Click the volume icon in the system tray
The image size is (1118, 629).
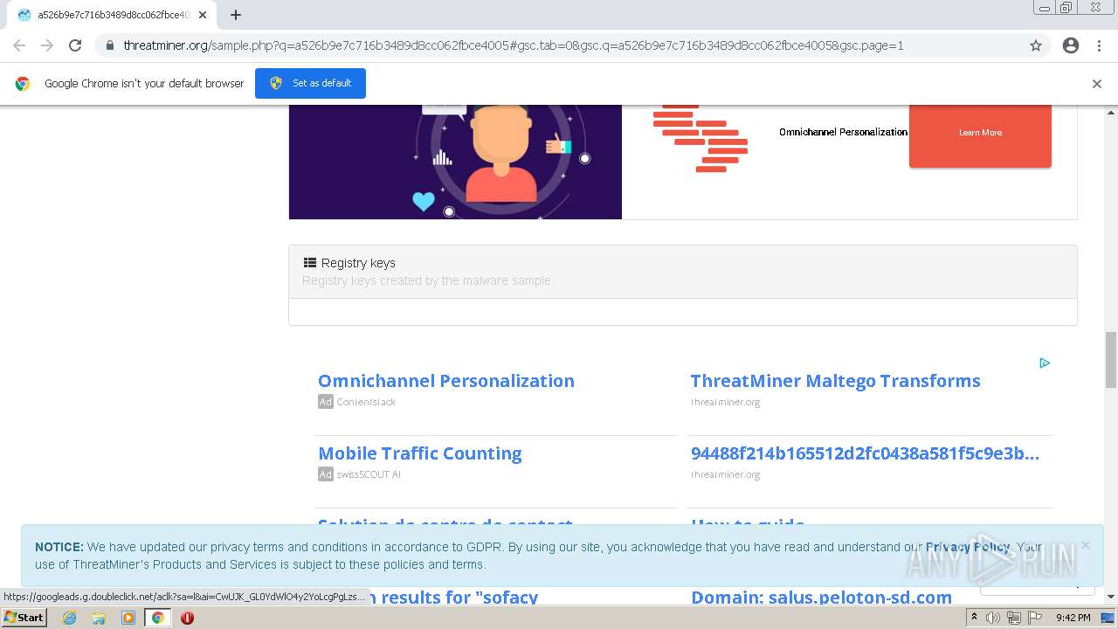coord(993,618)
